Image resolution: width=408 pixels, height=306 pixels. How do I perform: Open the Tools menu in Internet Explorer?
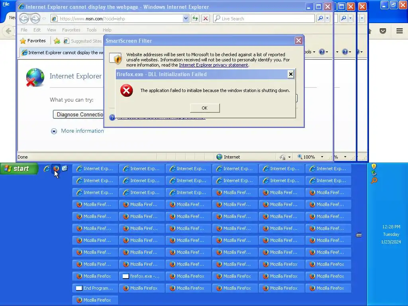tap(91, 30)
